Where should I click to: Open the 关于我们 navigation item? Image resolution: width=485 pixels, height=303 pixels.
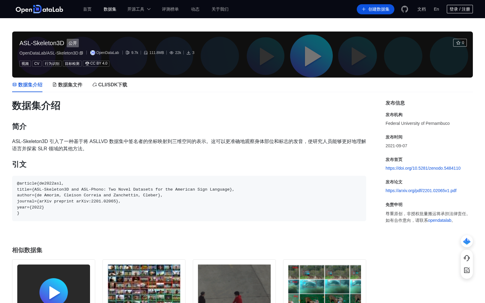220,9
